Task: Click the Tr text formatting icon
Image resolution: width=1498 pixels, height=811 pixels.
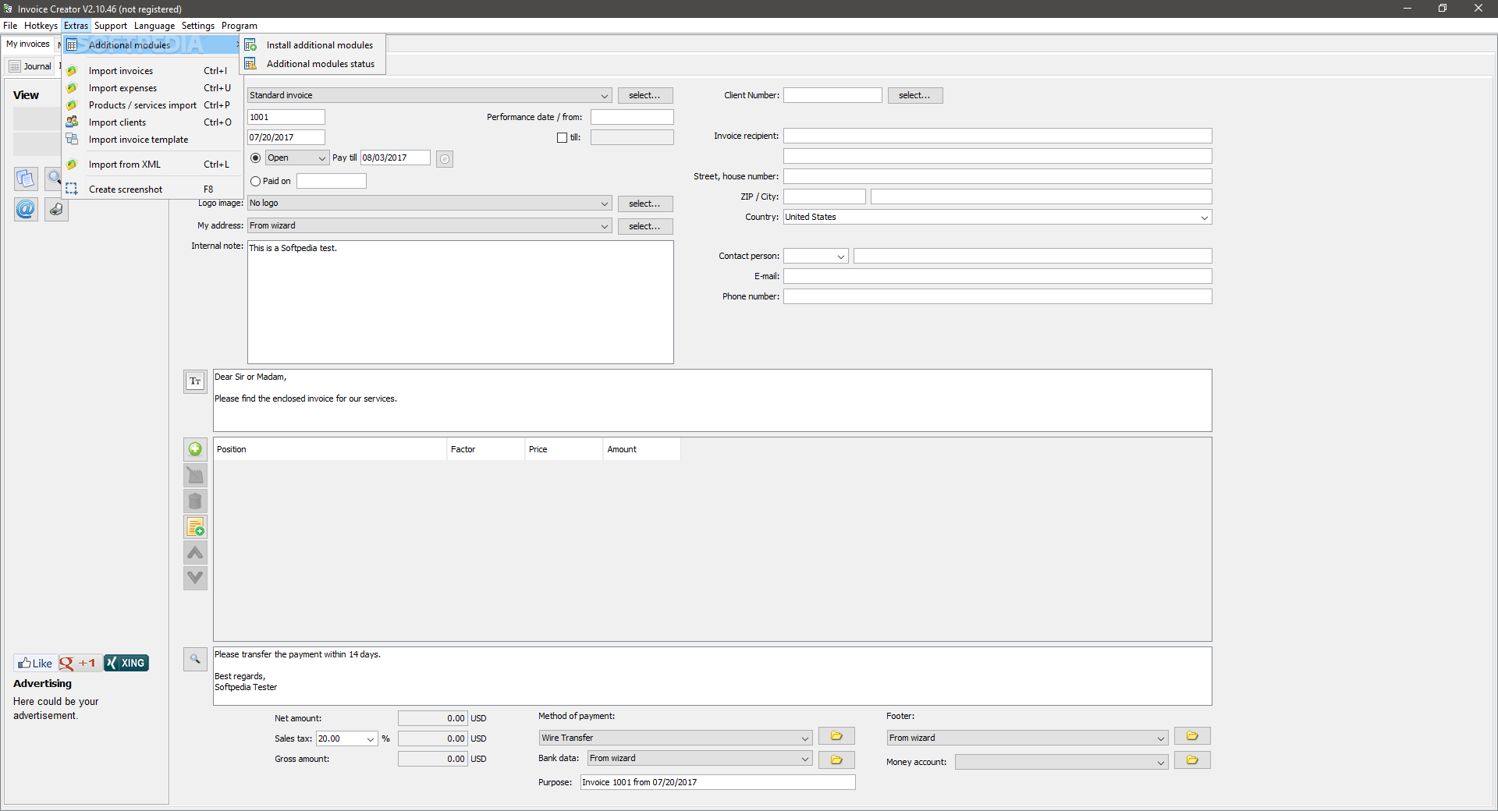Action: 195,381
